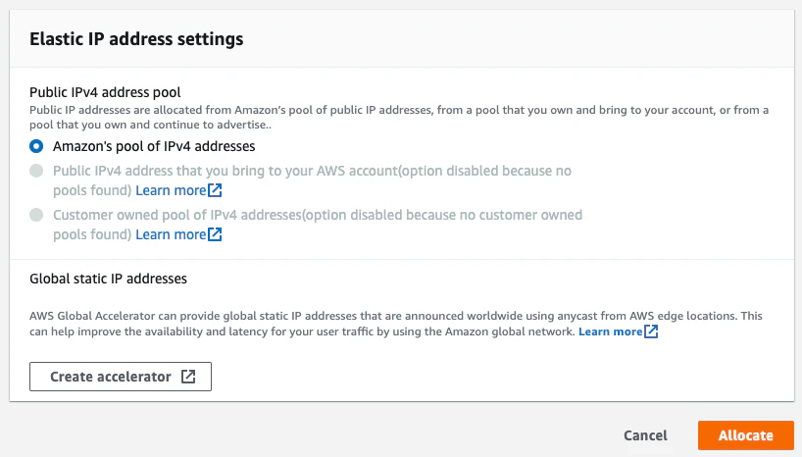Viewport: 802px width, 457px height.
Task: Open Learn more link about Global Accelerator
Action: [x=610, y=331]
